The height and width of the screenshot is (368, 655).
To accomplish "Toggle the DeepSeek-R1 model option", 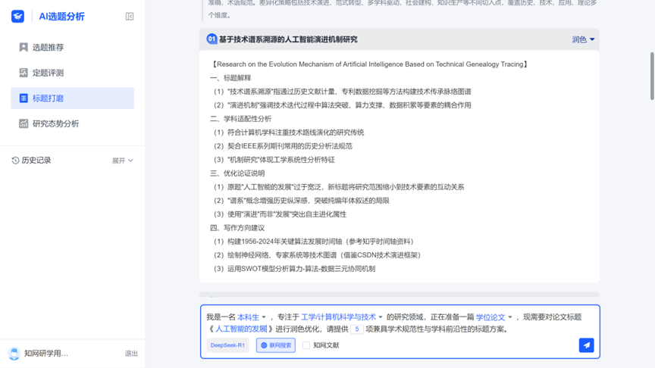I will pos(227,345).
